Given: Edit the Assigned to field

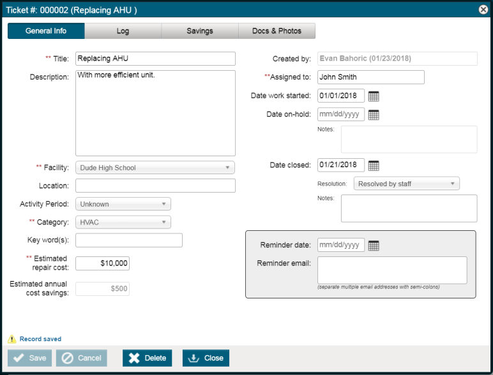Looking at the screenshot, I should [x=371, y=77].
